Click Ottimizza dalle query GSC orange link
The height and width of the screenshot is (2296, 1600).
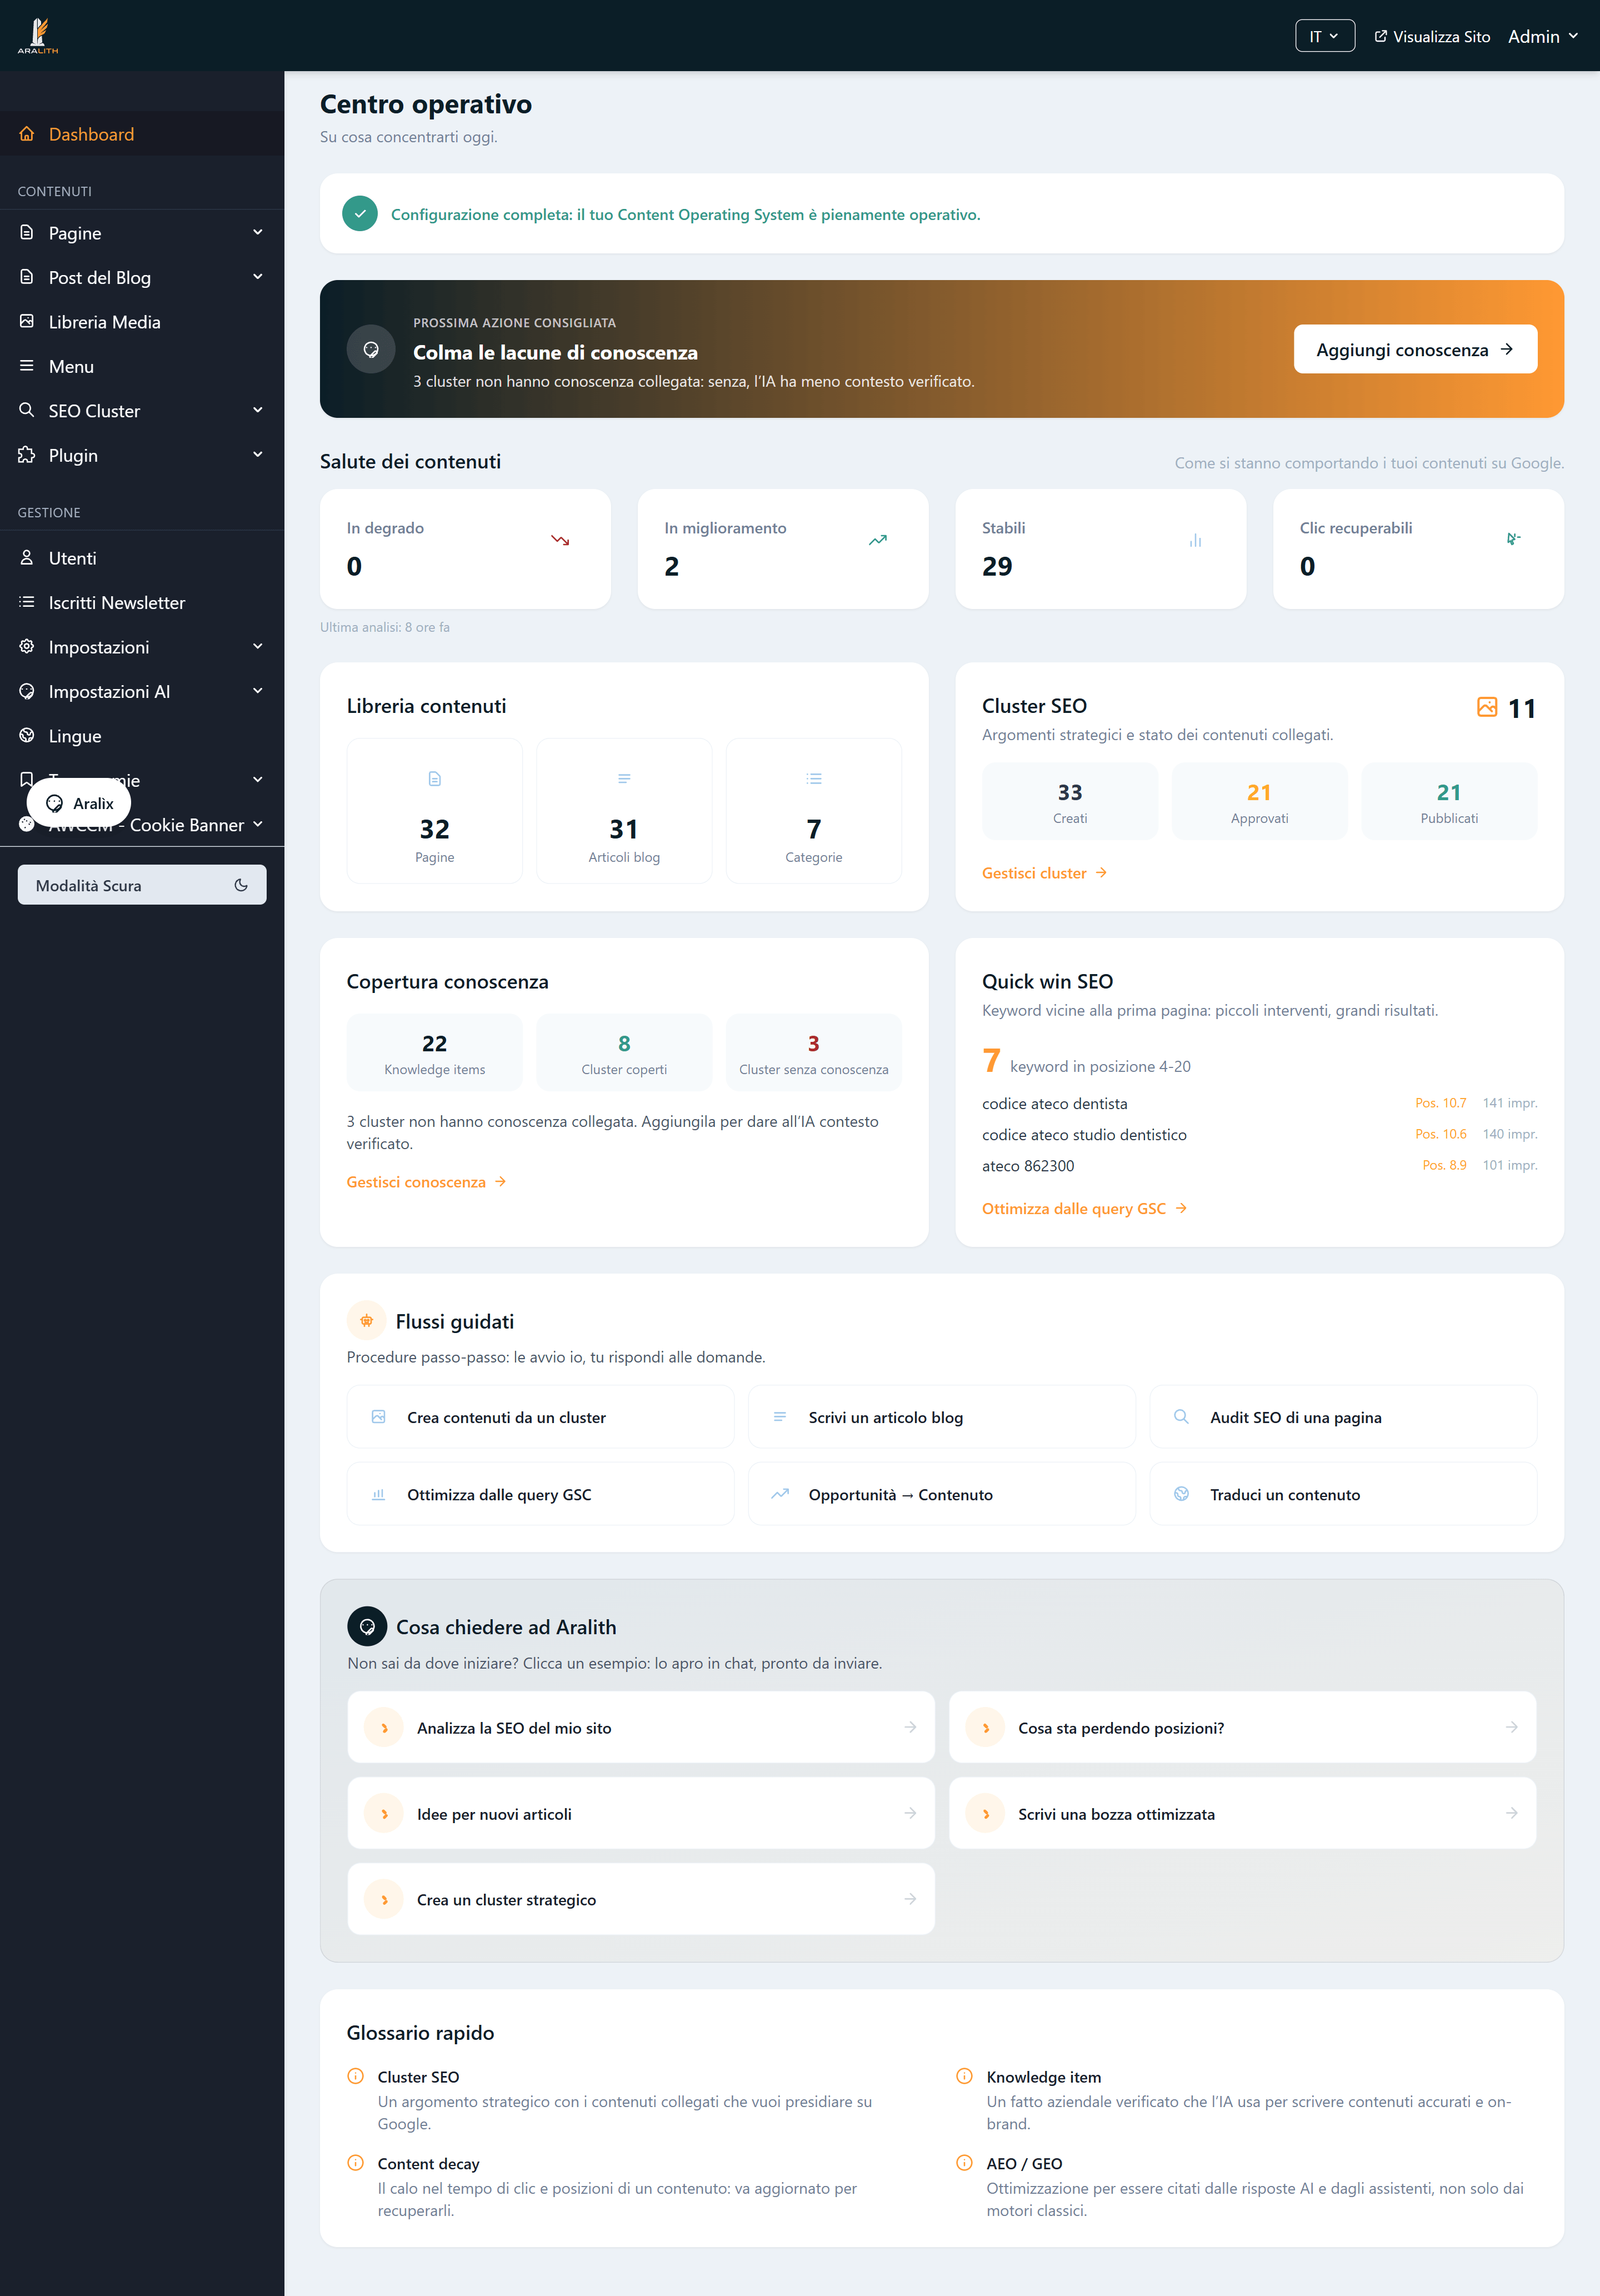coord(1084,1208)
